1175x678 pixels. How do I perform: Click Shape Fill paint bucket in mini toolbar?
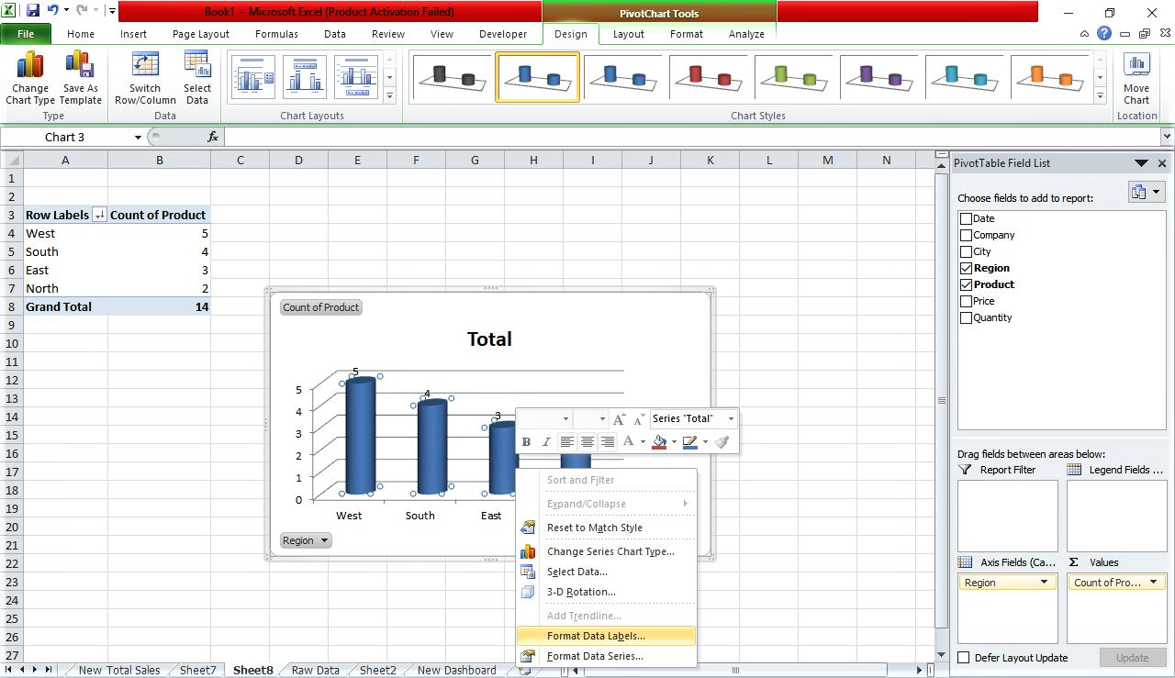[x=659, y=441]
